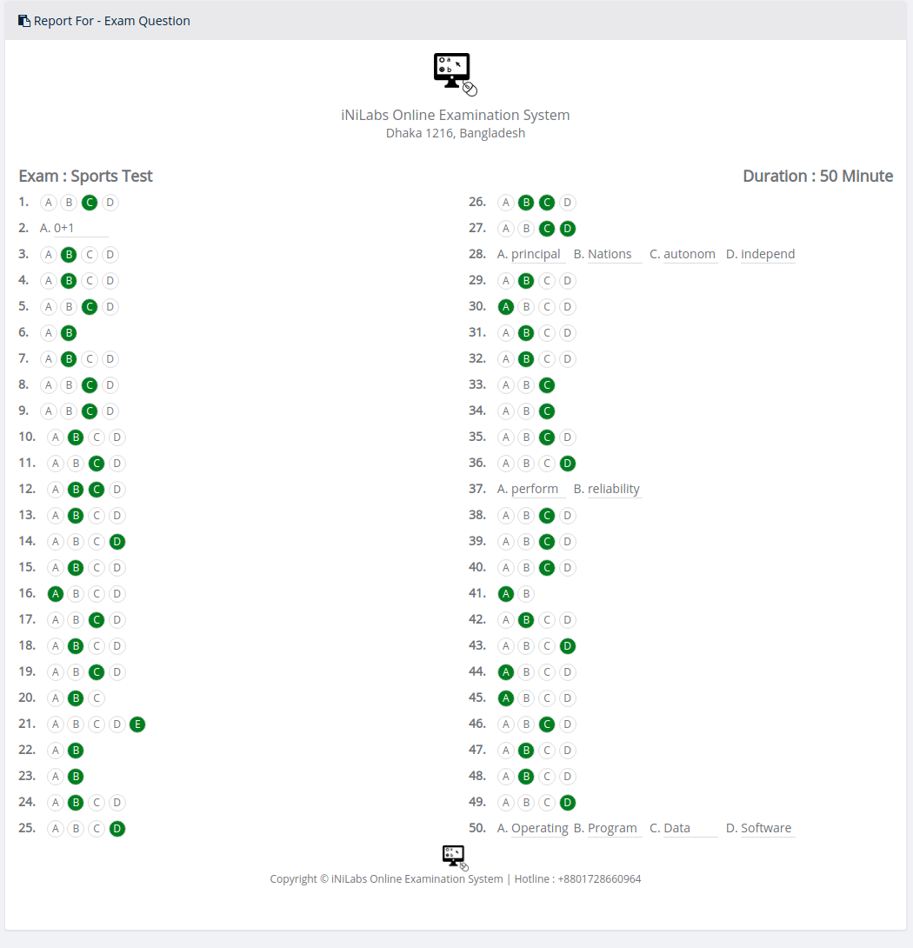Select option E for question 21
Screen dimensions: 913x948
pos(137,724)
